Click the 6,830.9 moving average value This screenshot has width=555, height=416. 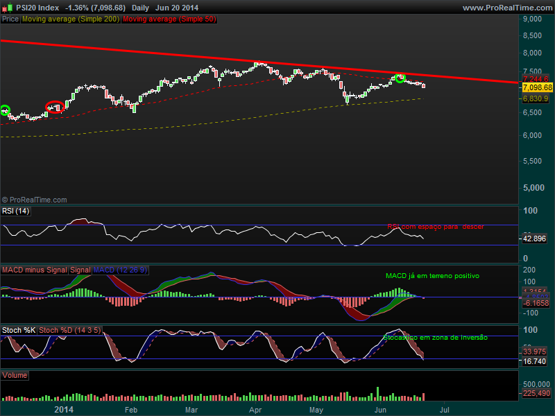[x=536, y=98]
